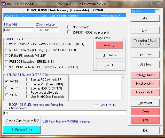
Task: Enable EXPERT MODE (no prompts) checkbox
Action: [x=69, y=32]
